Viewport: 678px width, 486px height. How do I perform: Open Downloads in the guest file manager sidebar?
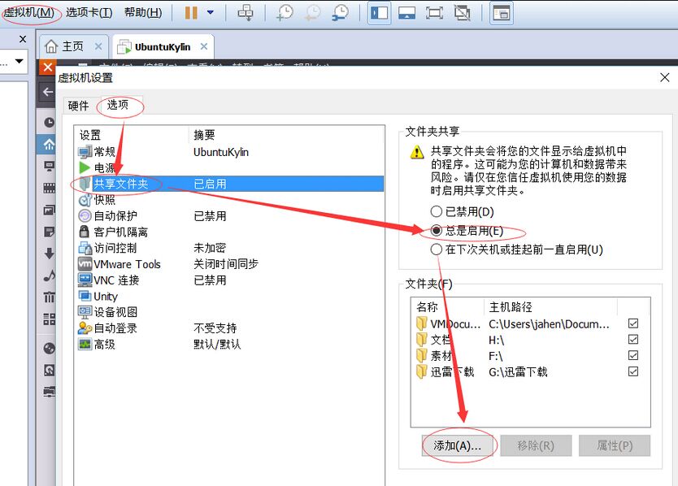point(49,254)
